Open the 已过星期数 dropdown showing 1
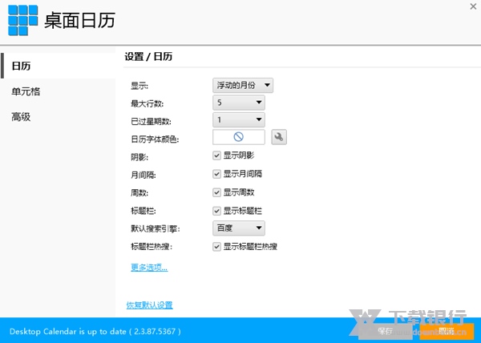The image size is (481, 343). coord(238,120)
